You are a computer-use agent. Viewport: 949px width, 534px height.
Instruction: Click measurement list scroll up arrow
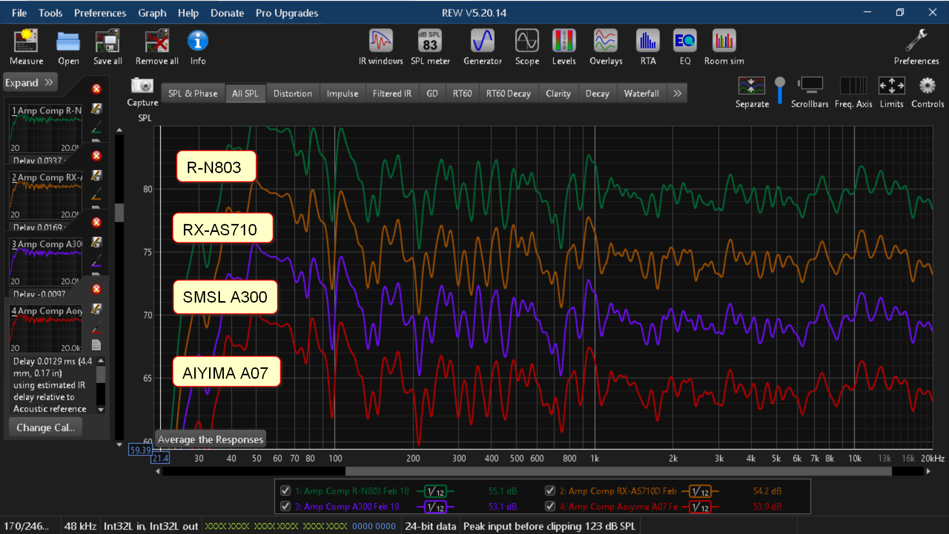pos(119,130)
